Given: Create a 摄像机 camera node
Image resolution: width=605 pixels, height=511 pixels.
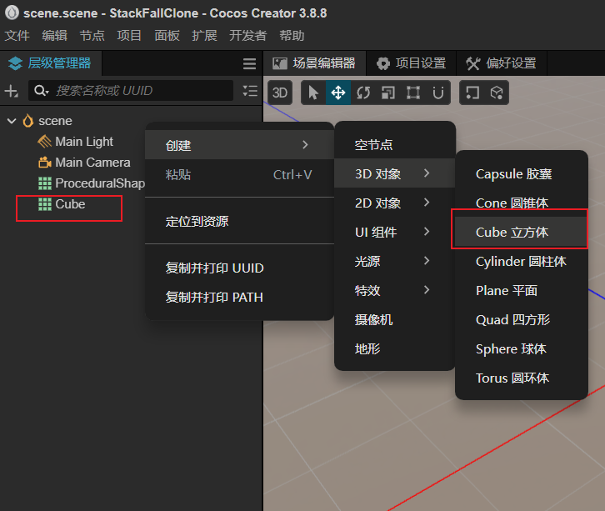Looking at the screenshot, I should click(x=394, y=319).
